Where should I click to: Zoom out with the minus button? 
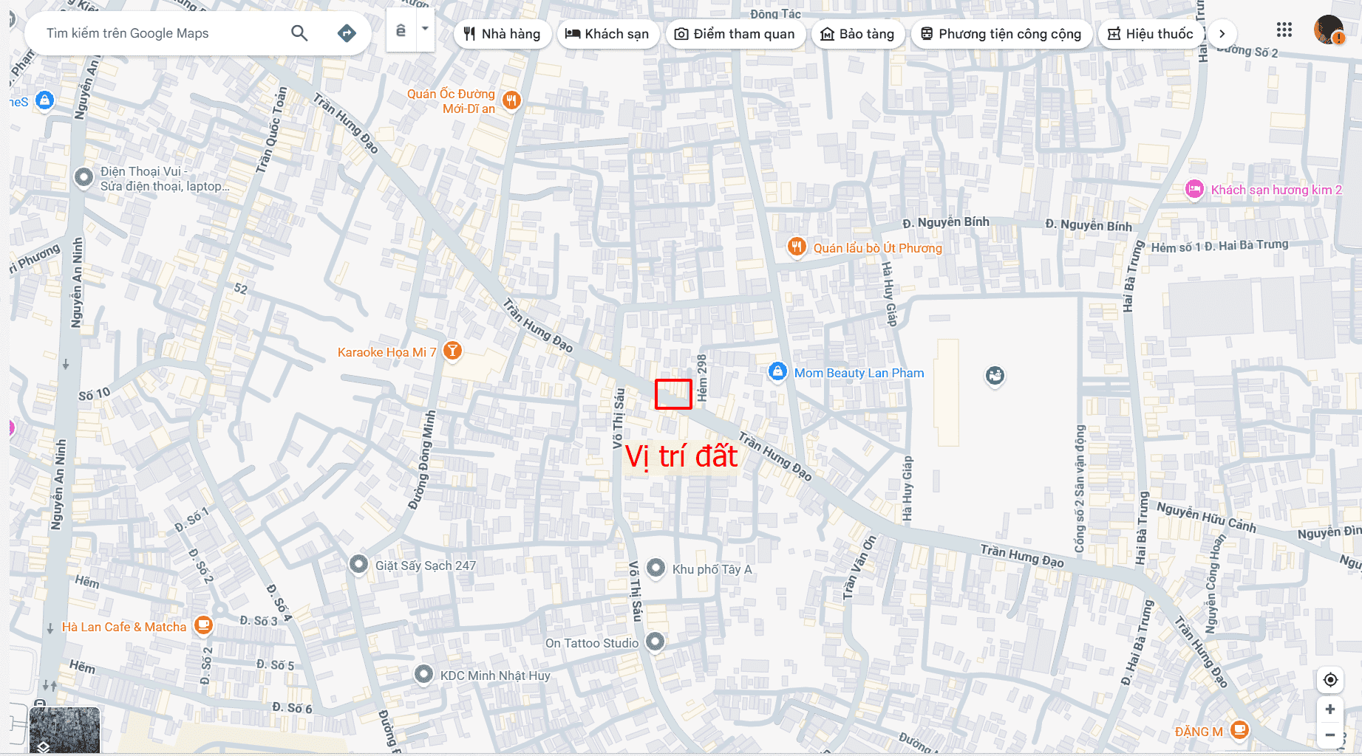(1330, 735)
